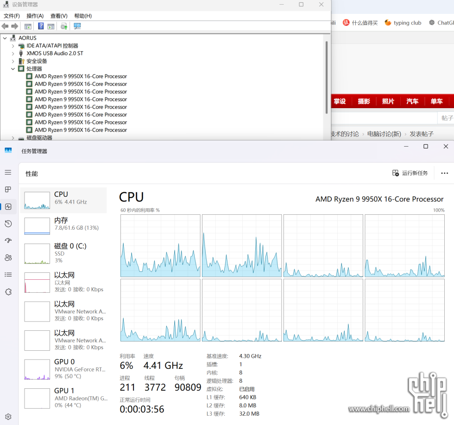Expand the 磁盘驱动器 category arrow
Screen dimensions: 454x425
[13, 138]
